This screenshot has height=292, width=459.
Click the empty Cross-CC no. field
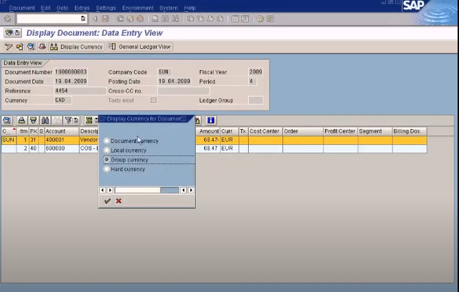click(x=183, y=91)
